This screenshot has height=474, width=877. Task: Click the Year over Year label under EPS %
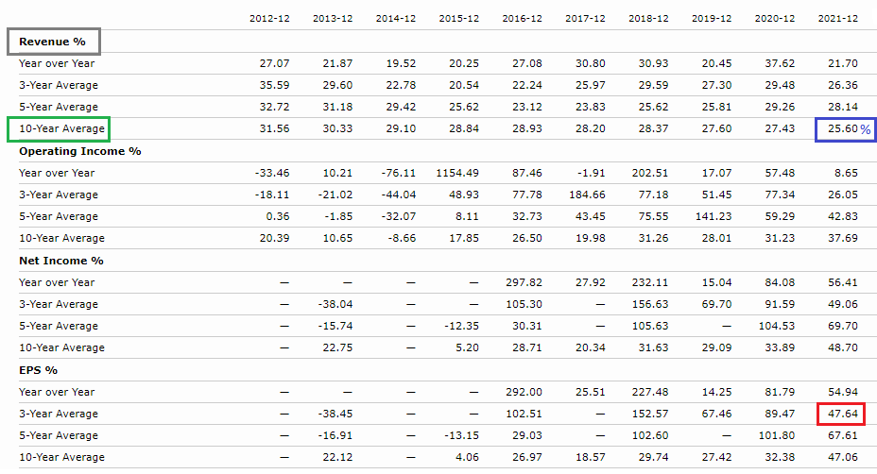click(57, 392)
